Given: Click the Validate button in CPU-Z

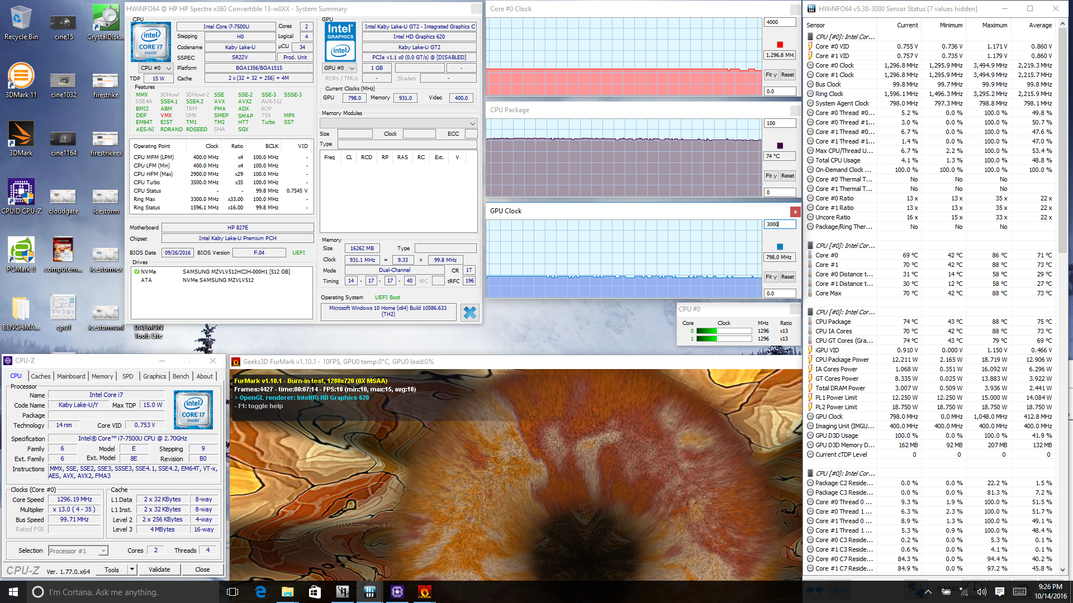Looking at the screenshot, I should coord(159,569).
